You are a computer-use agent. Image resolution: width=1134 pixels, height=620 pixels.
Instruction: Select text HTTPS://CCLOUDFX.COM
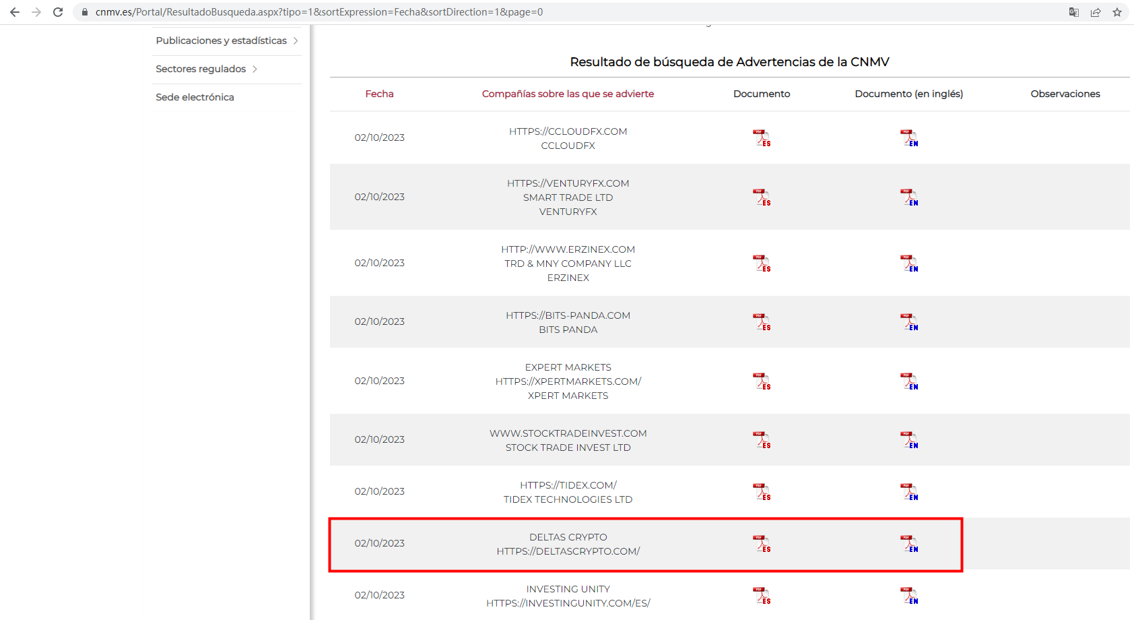click(x=568, y=131)
